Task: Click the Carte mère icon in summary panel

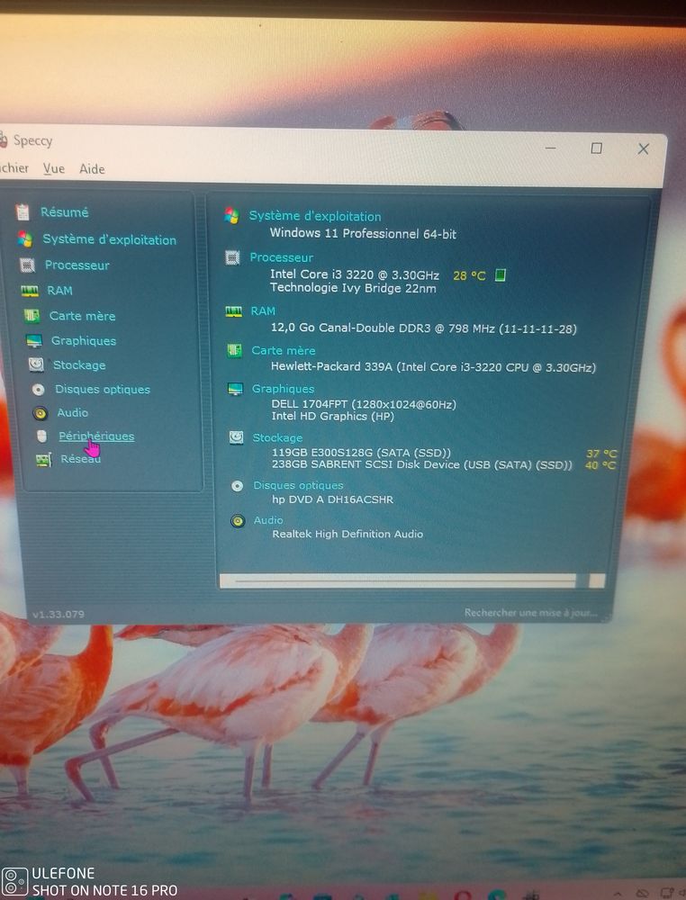Action: point(234,351)
